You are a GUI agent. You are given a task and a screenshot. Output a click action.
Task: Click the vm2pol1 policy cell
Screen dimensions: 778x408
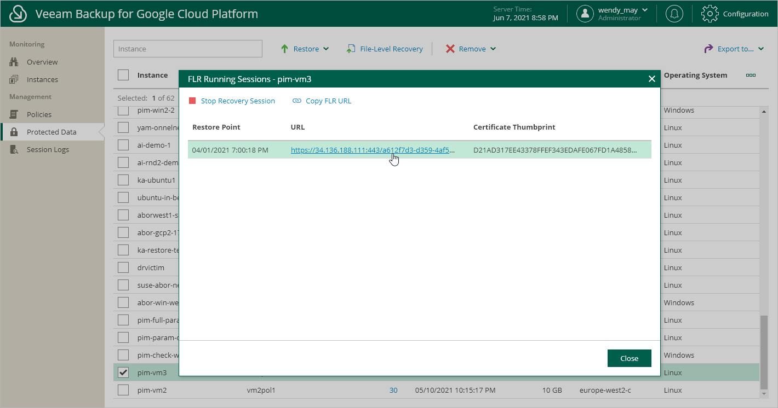pos(261,390)
